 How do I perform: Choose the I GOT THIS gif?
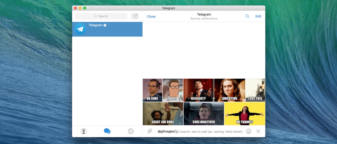(255, 90)
